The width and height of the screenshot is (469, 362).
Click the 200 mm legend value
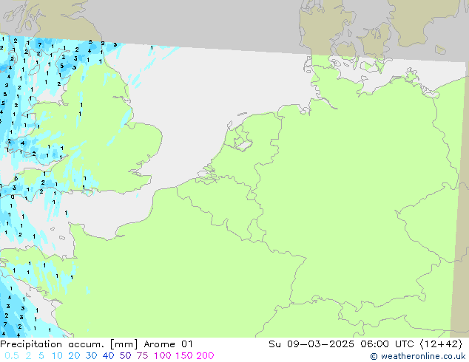205,356
